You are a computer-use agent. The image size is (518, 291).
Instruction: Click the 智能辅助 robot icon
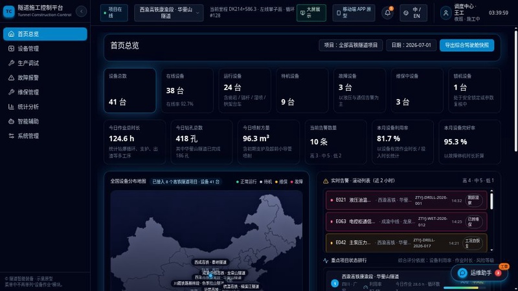point(11,122)
